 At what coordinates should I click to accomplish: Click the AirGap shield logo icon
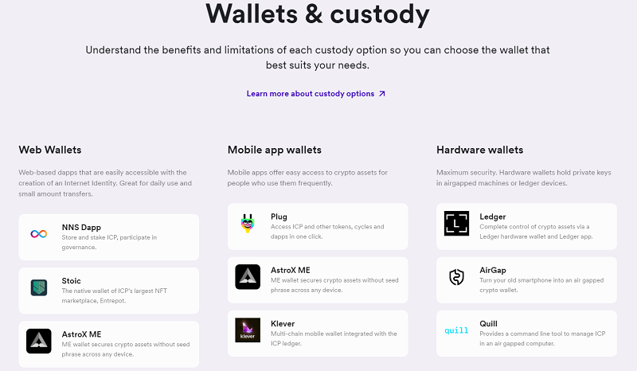click(x=456, y=277)
